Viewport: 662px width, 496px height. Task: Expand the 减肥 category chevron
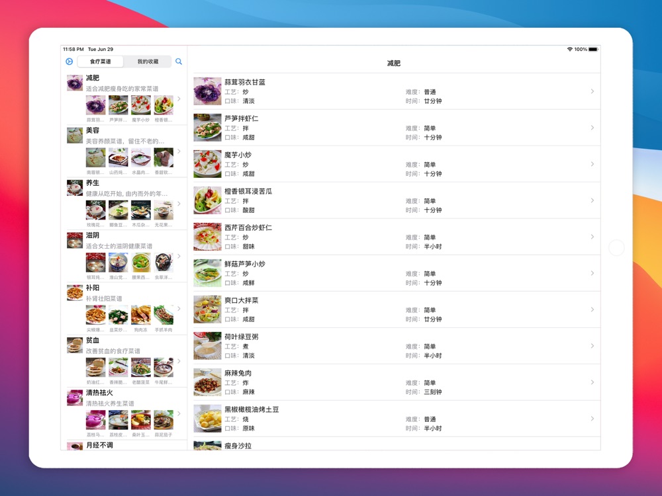(x=179, y=99)
